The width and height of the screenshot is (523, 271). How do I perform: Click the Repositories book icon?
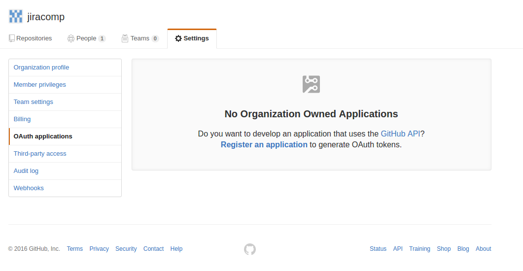(12, 38)
